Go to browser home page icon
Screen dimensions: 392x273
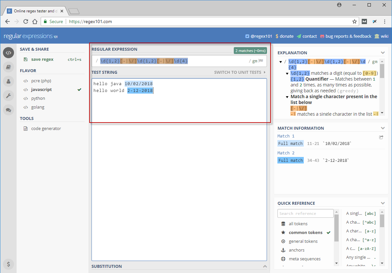35,21
